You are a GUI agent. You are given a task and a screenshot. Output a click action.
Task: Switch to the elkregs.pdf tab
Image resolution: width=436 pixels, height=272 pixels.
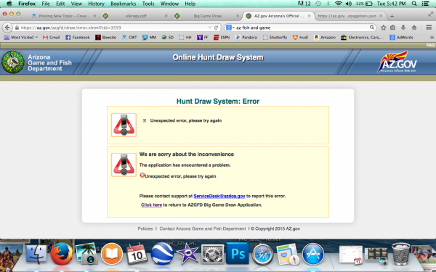pyautogui.click(x=135, y=16)
